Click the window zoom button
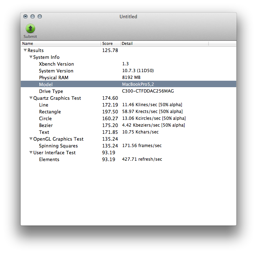Screen dimensions: 257x254 (x=40, y=17)
